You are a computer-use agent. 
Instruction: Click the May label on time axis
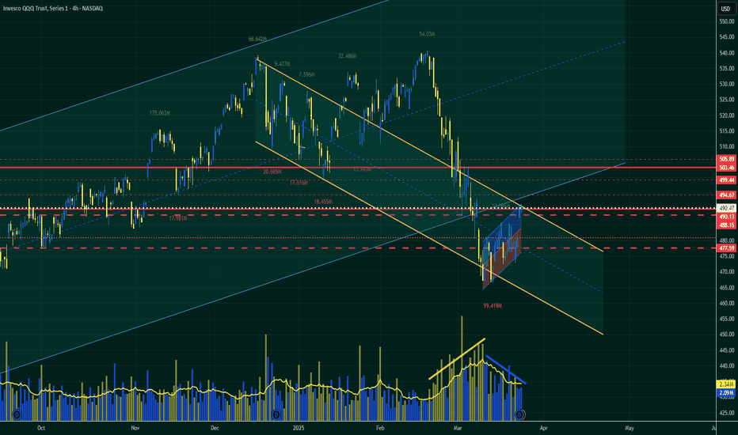[630, 428]
